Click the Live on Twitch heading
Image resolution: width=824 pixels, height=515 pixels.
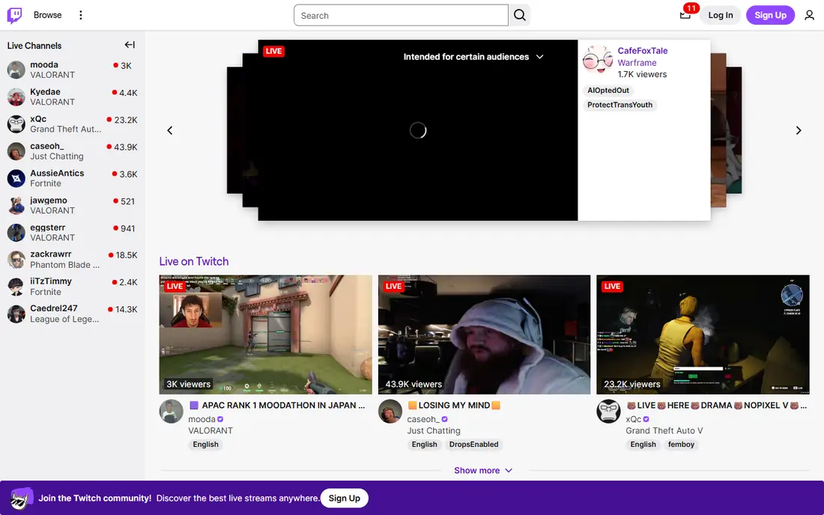point(194,261)
